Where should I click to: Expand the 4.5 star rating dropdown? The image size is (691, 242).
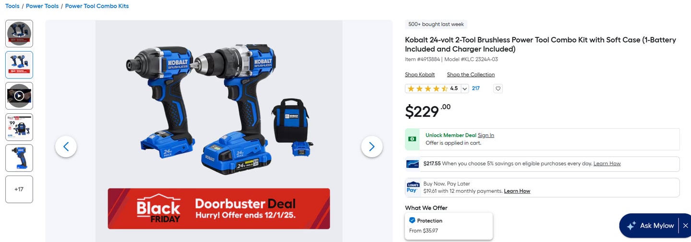[x=465, y=88]
